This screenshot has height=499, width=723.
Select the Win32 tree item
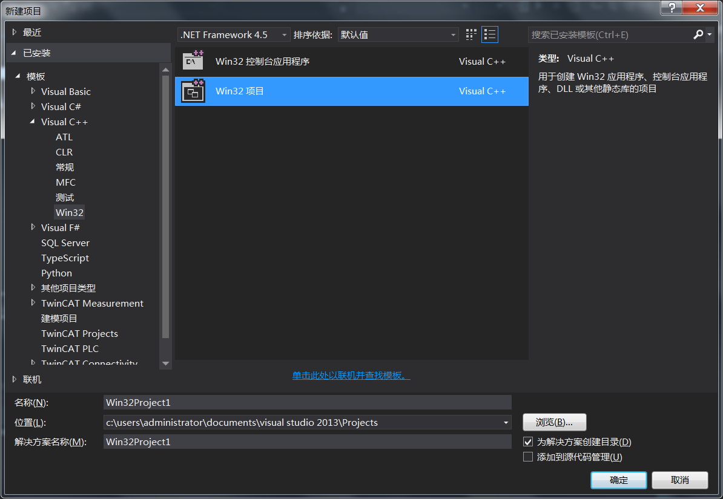(70, 212)
